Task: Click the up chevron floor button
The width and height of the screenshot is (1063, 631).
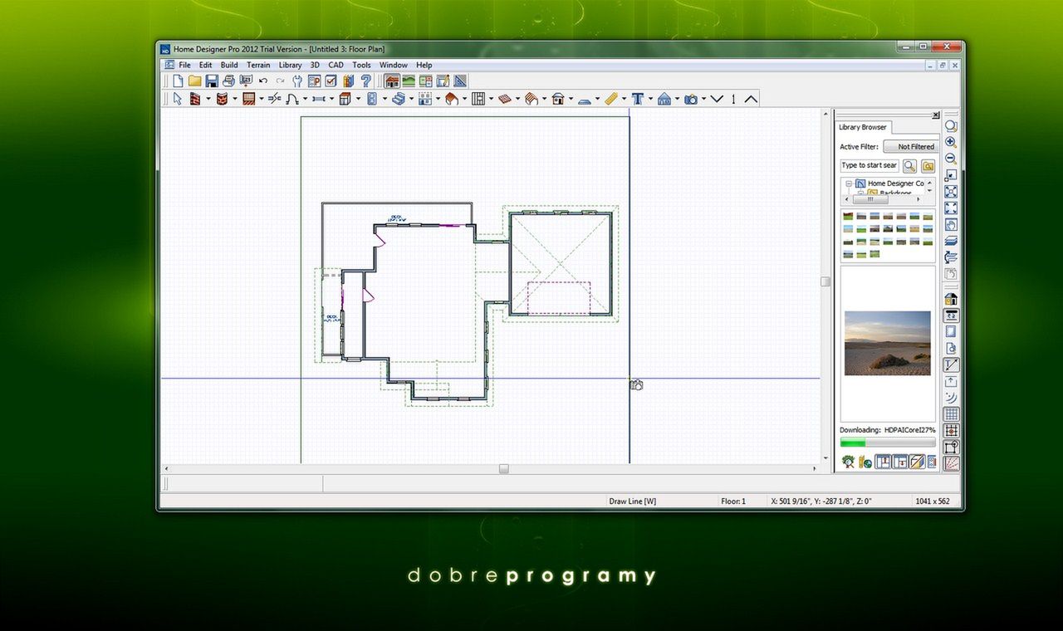Action: (751, 99)
